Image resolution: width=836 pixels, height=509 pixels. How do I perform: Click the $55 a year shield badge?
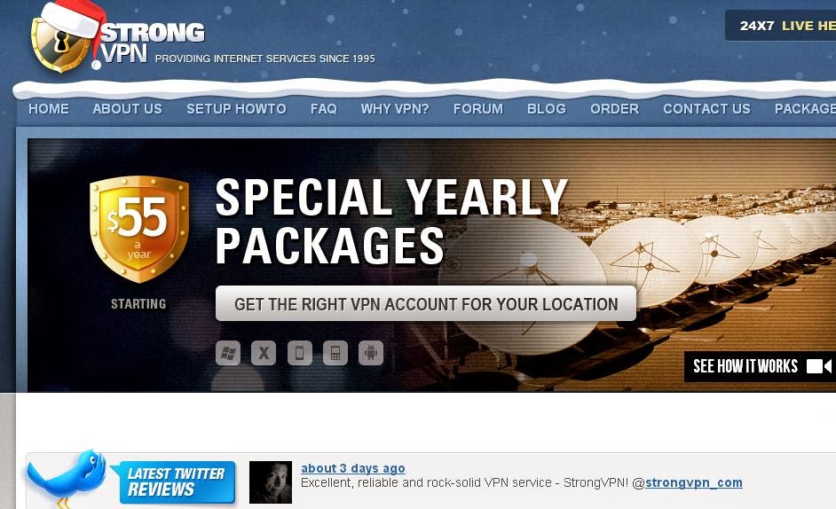139,229
